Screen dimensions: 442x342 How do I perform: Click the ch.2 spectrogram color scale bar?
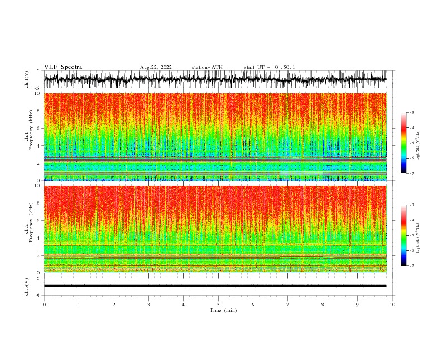coord(403,235)
